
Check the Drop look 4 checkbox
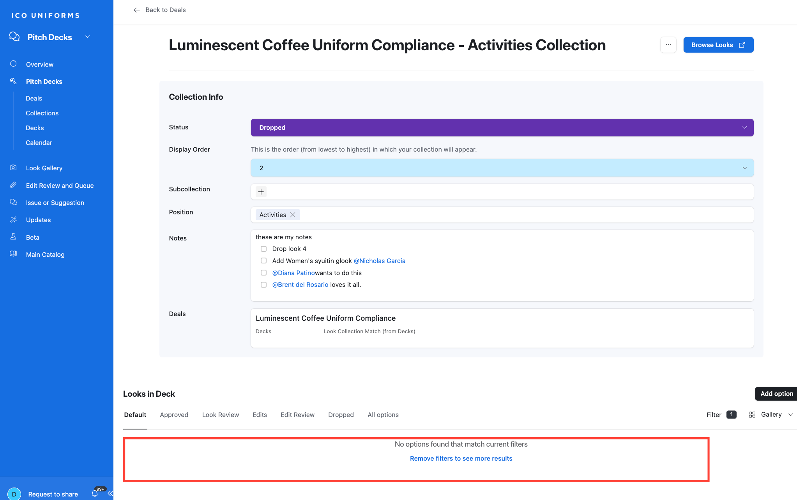coord(264,249)
